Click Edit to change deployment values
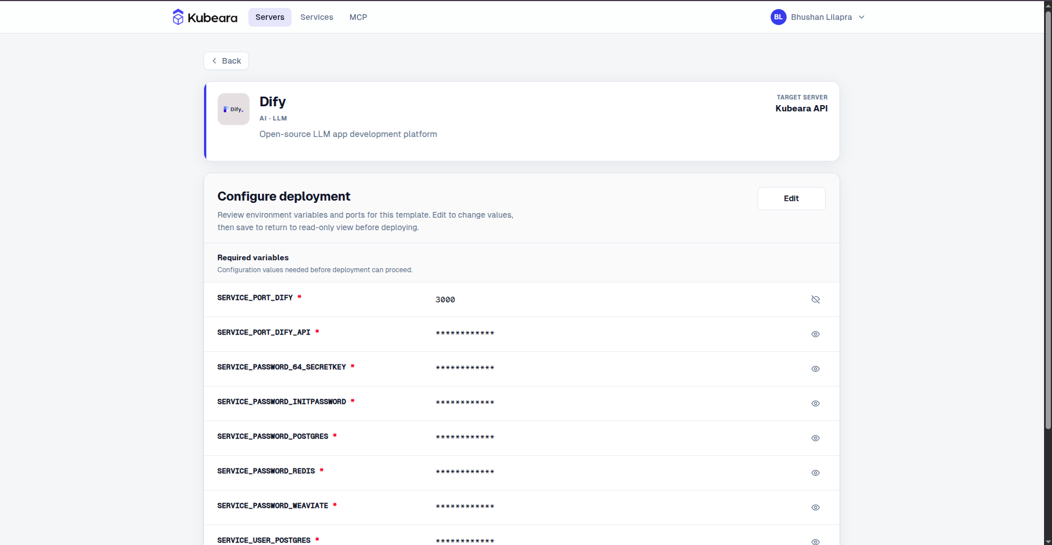The height and width of the screenshot is (545, 1052). (x=791, y=198)
